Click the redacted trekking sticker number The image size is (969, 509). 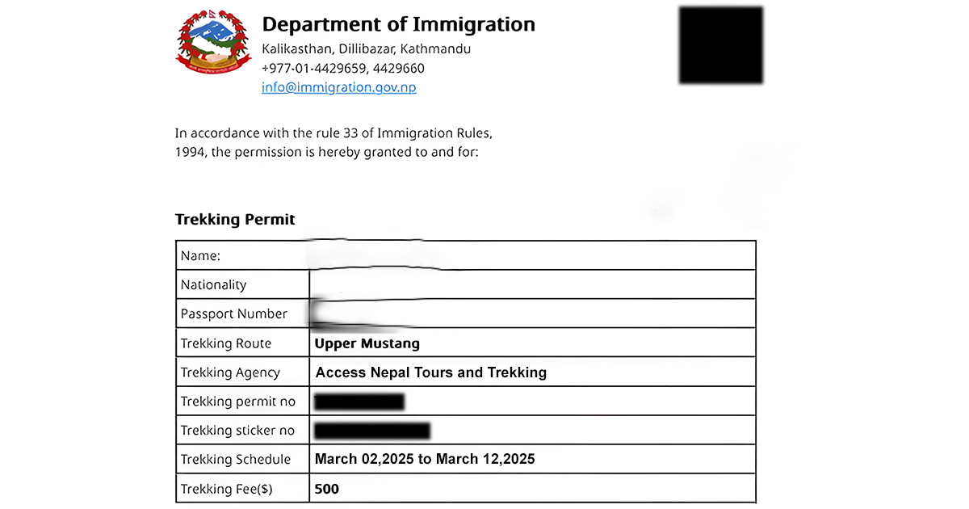coord(371,431)
